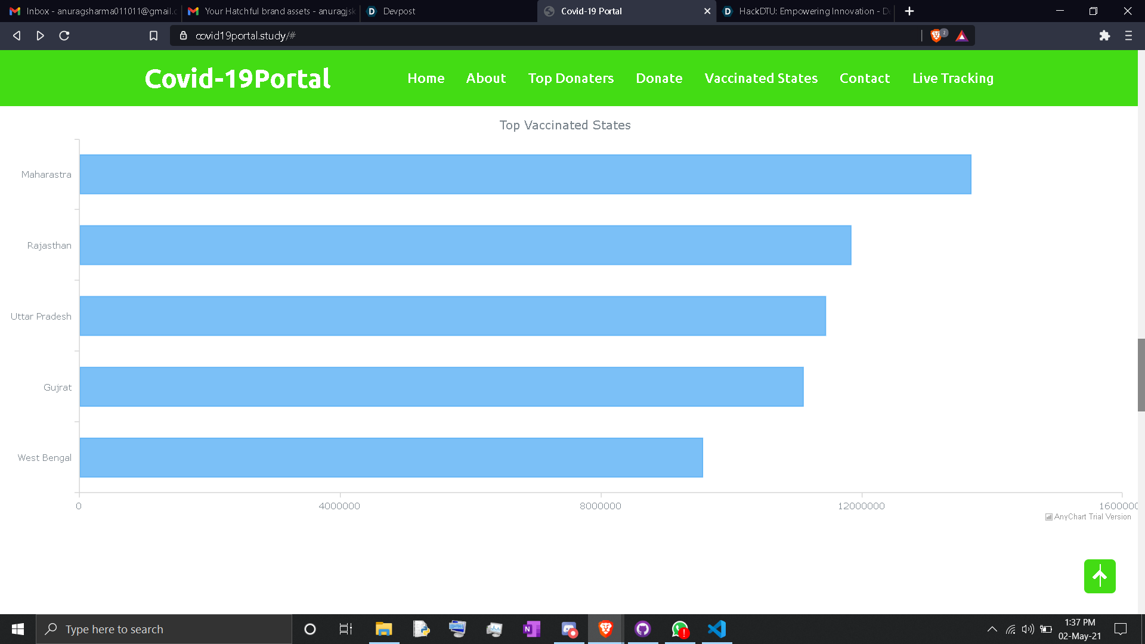This screenshot has height=644, width=1145.
Task: Click the Brave Rewards triangle icon
Action: [961, 36]
